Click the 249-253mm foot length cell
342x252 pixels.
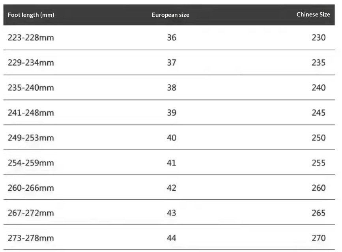(x=31, y=138)
